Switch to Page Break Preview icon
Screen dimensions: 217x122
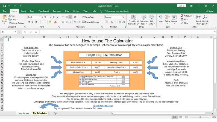tap(187, 117)
